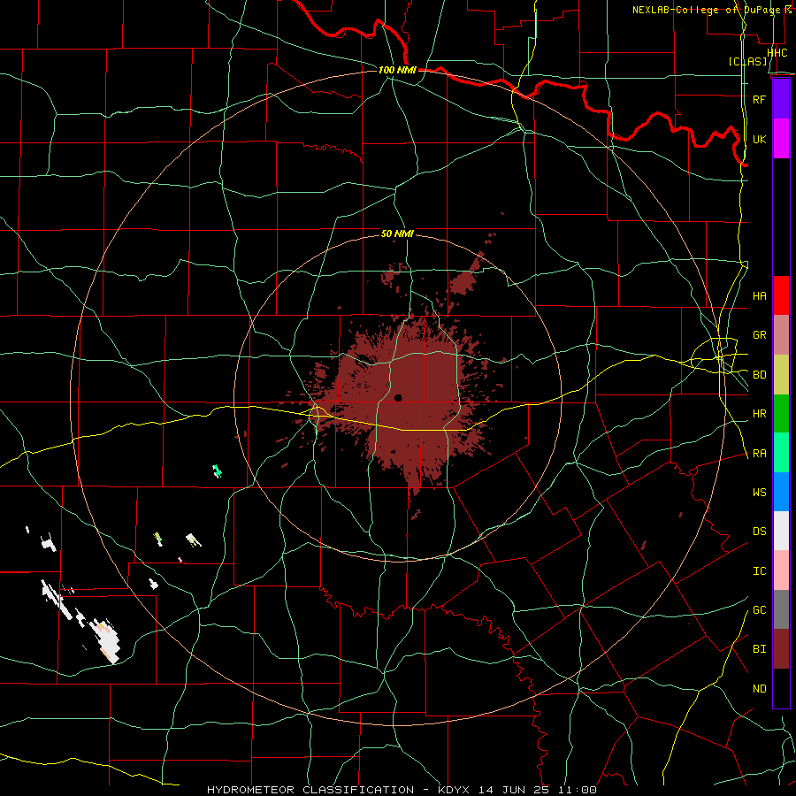Pick the dark green HR legend swatch
Viewport: 796px width, 796px height.
pos(781,414)
